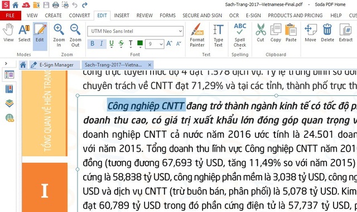The width and height of the screenshot is (357, 212).
Task: Switch to the VIEW ribbon tab
Action: (x=32, y=16)
